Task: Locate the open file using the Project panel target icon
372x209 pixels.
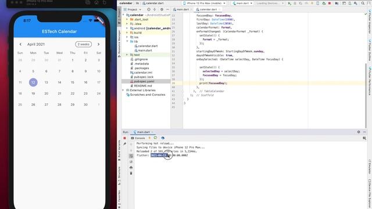Action: pyautogui.click(x=149, y=9)
